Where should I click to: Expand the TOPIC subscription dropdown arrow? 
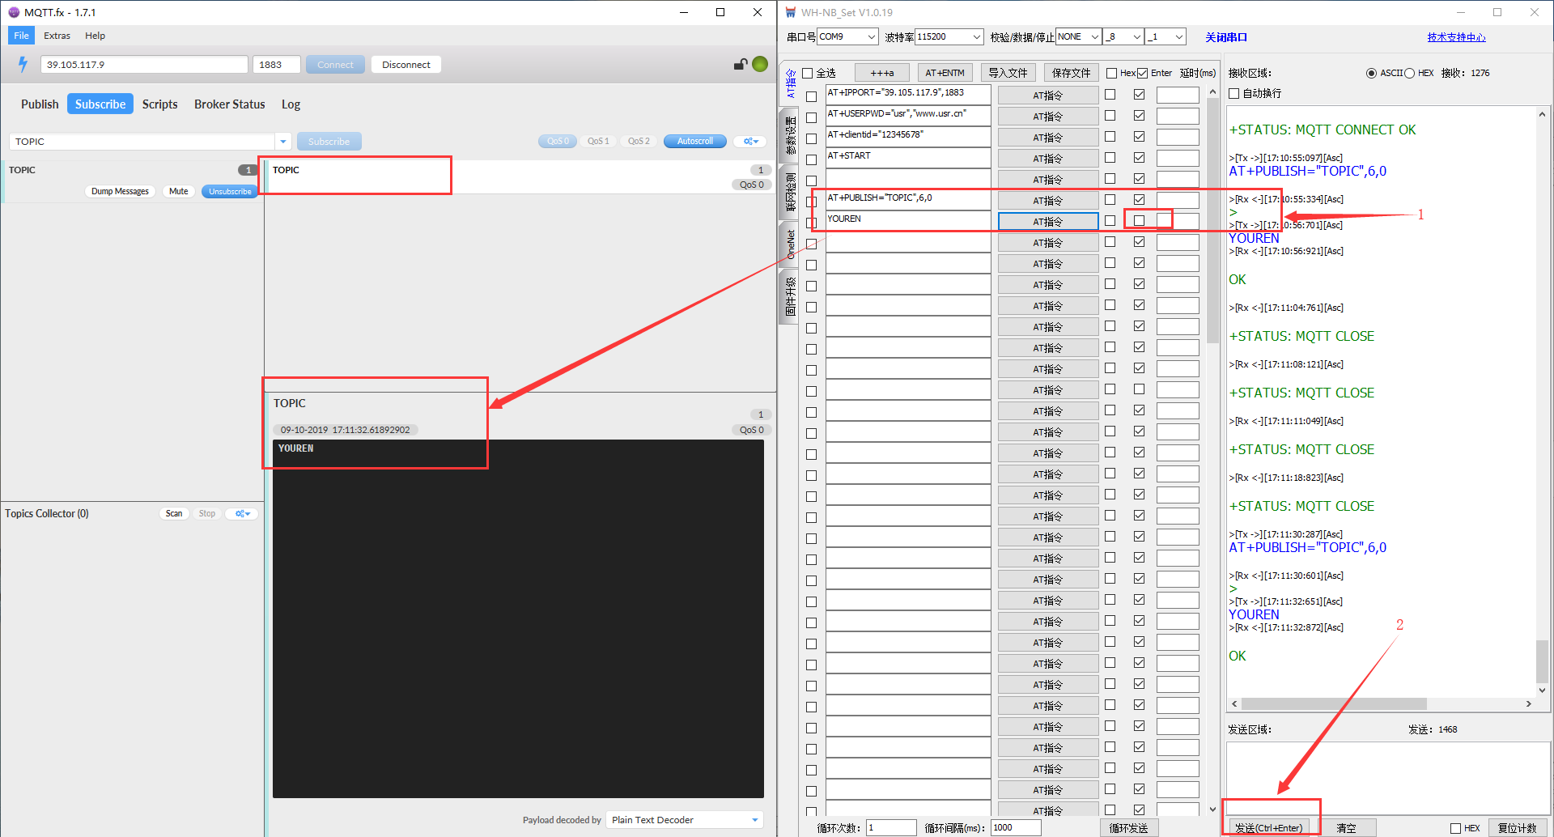point(282,142)
